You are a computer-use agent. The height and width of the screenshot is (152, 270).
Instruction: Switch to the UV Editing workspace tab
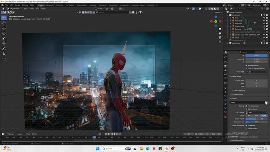coord(70,5)
